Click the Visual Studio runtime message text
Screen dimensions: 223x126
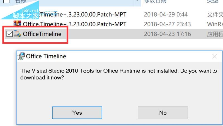[119, 74]
